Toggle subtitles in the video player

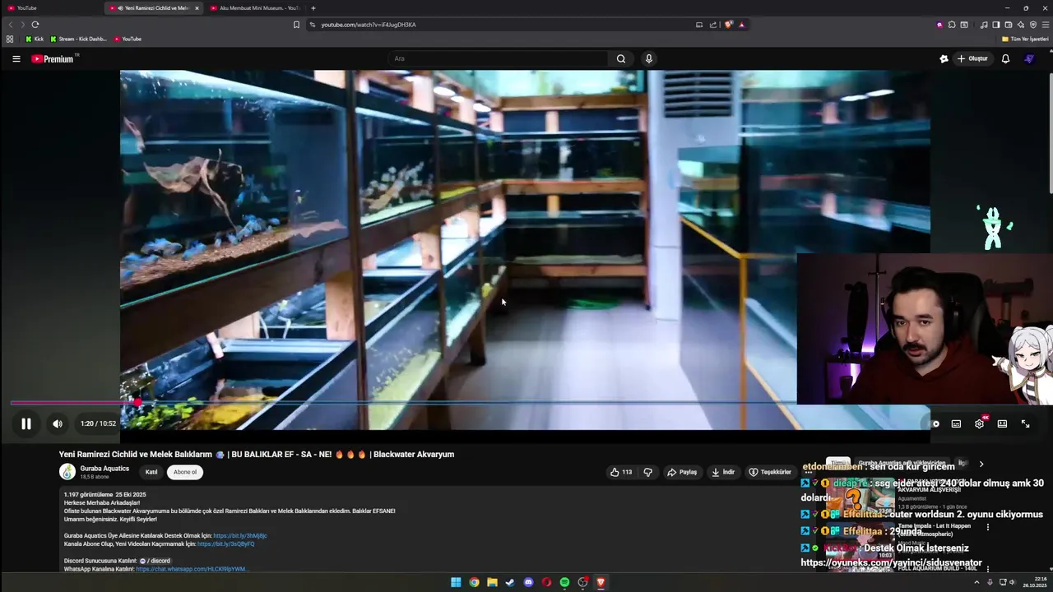click(x=956, y=423)
